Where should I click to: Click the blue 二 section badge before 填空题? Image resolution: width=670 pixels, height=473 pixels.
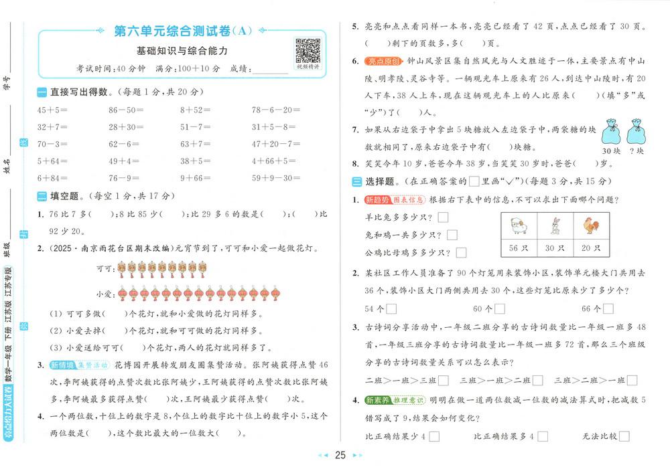click(x=42, y=196)
